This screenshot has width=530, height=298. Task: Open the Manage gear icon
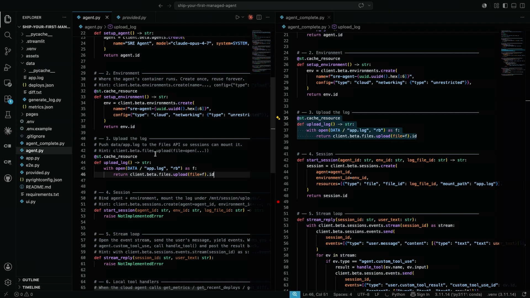[x=8, y=282]
